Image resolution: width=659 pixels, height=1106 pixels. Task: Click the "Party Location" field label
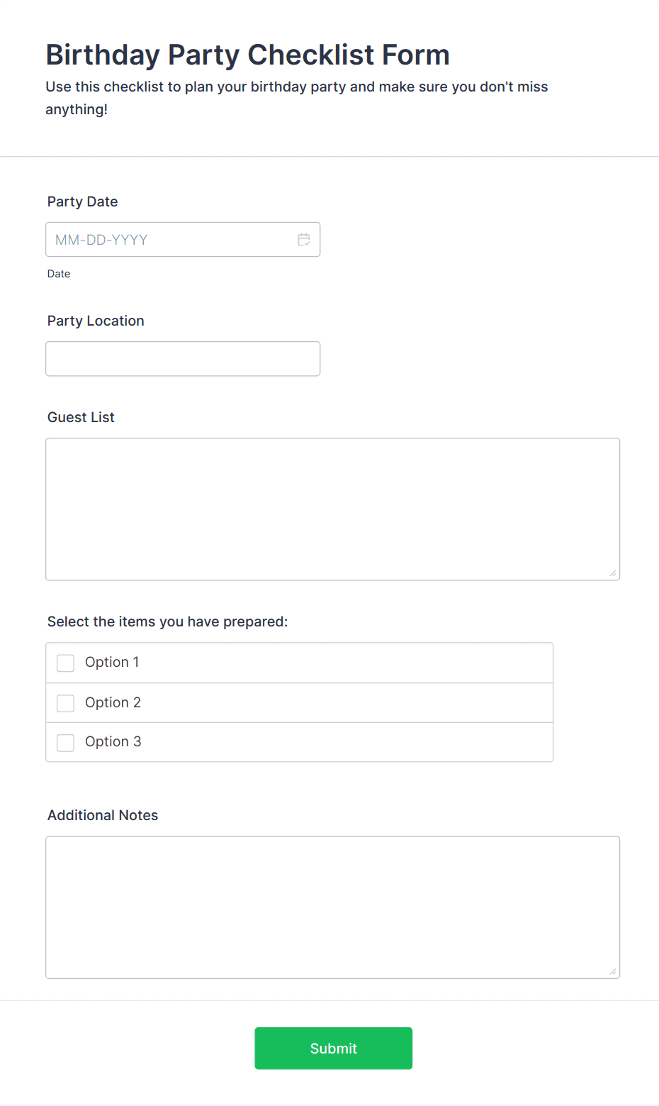pyautogui.click(x=96, y=321)
